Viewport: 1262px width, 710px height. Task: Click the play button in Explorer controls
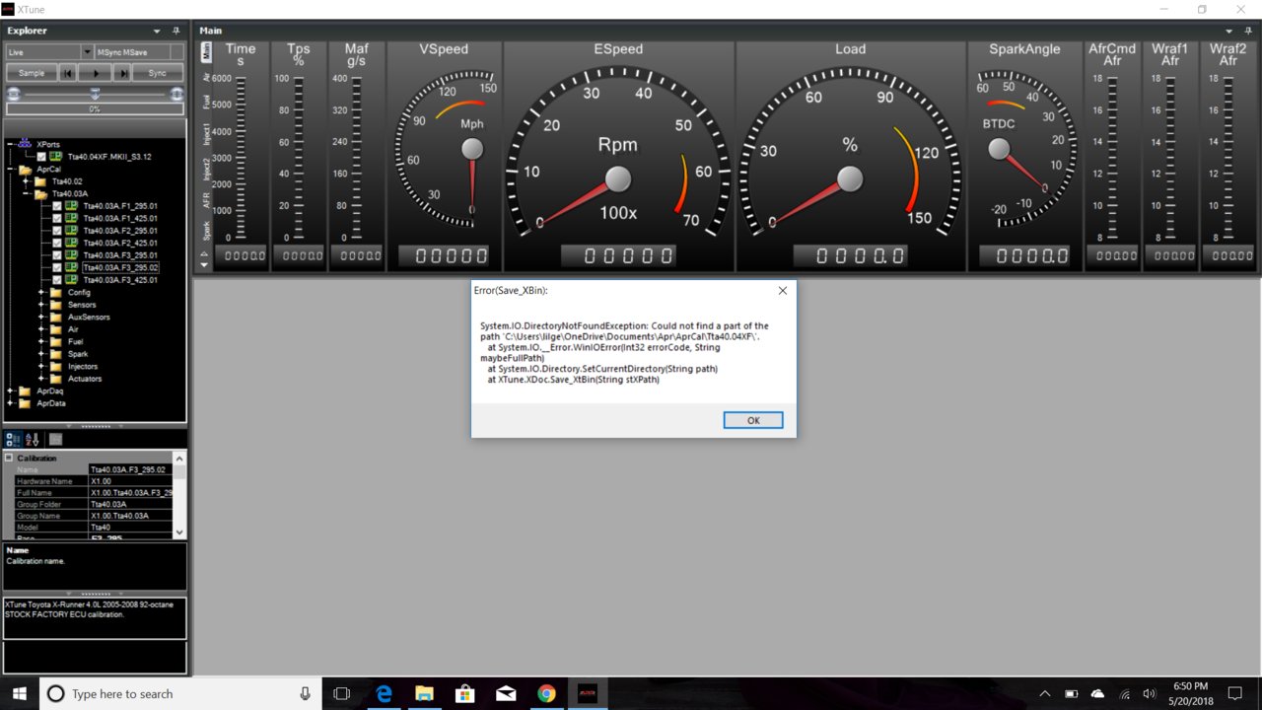click(96, 73)
